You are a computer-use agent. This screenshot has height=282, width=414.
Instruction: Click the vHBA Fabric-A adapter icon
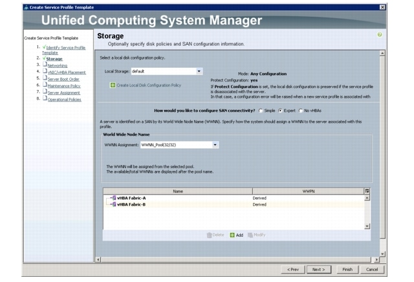pos(114,198)
